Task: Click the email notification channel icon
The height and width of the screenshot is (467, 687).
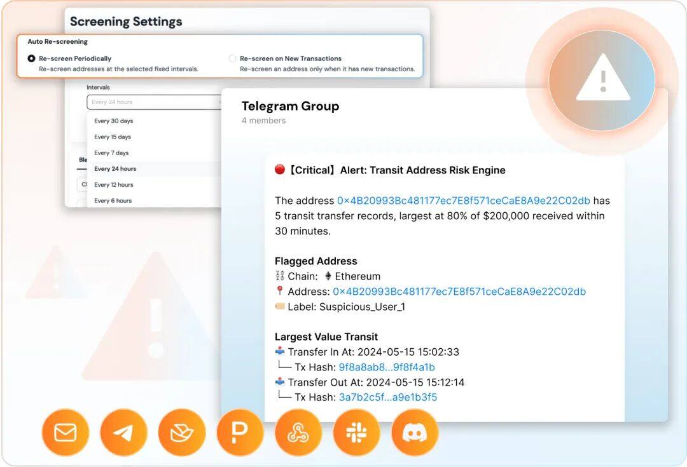Action: (66, 433)
